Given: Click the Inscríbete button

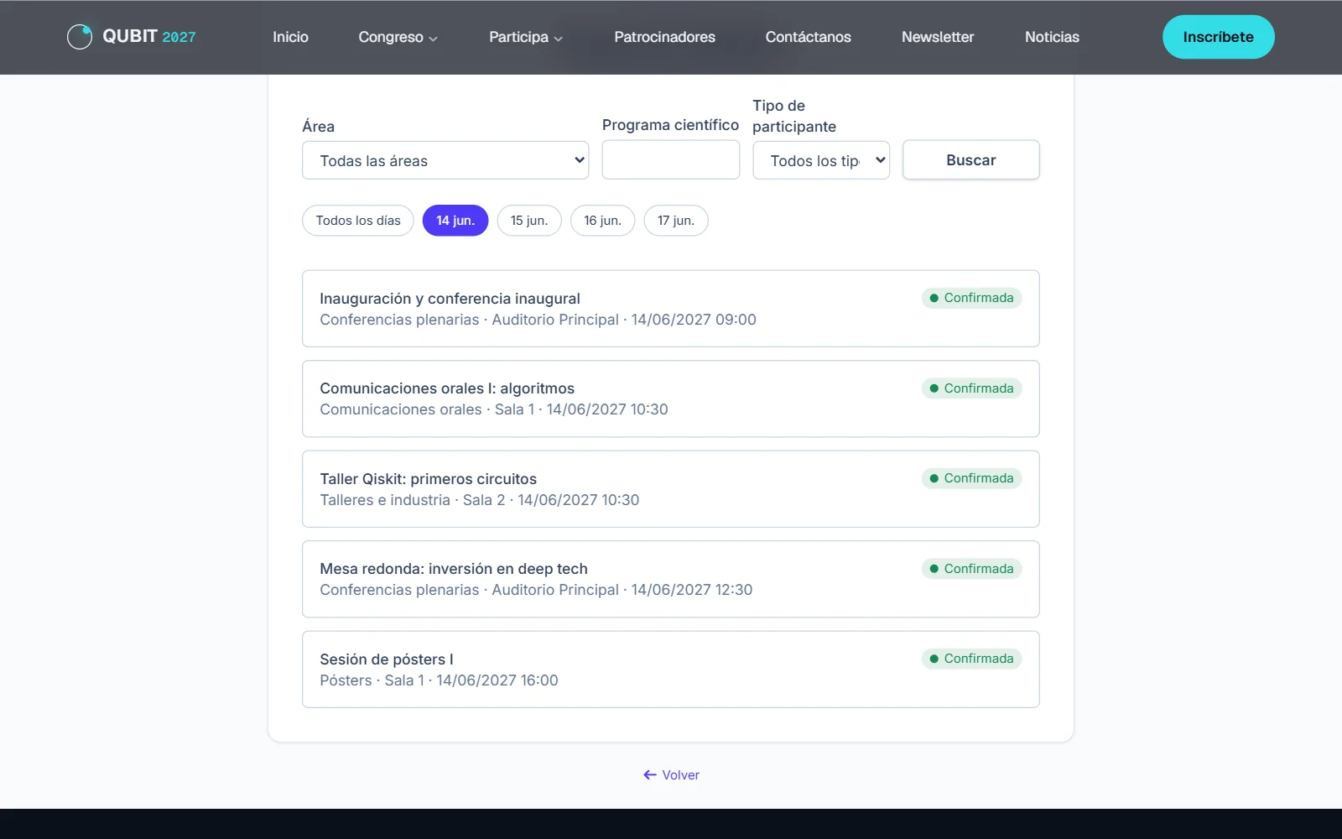Looking at the screenshot, I should click(x=1218, y=37).
